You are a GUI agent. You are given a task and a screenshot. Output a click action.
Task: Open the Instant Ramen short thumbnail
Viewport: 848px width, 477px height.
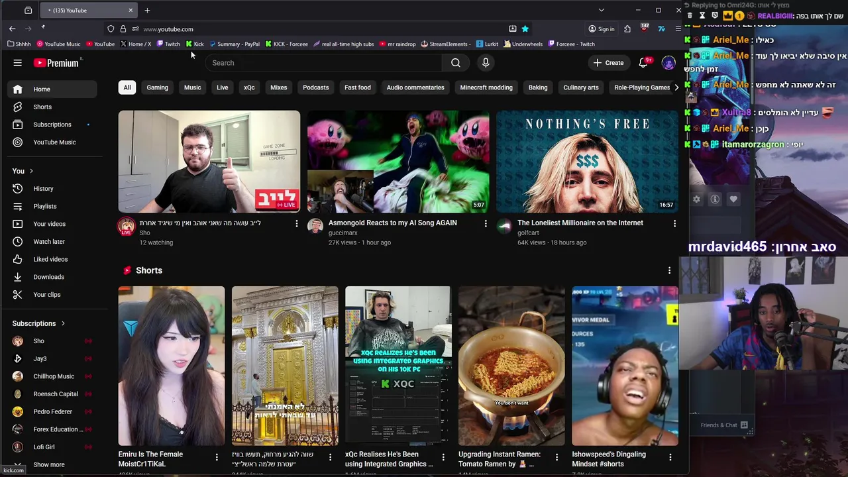pos(511,366)
